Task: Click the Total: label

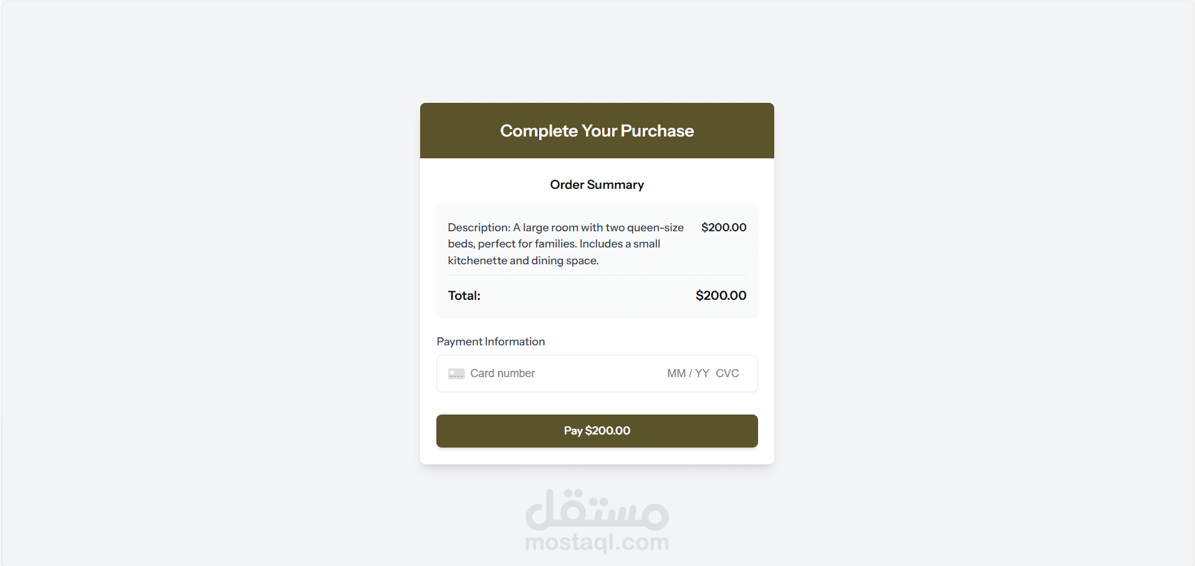Action: pos(464,295)
